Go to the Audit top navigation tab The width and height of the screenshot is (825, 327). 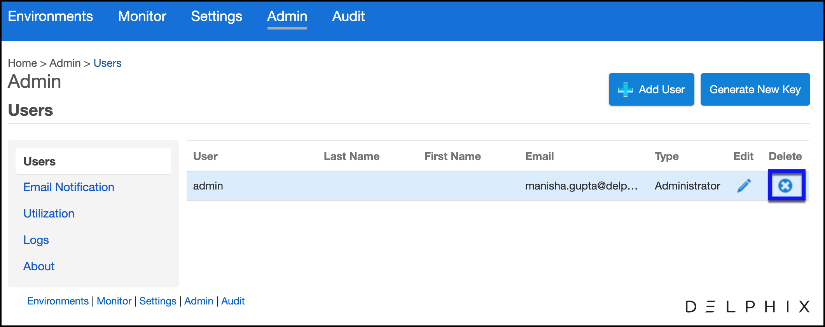[348, 16]
